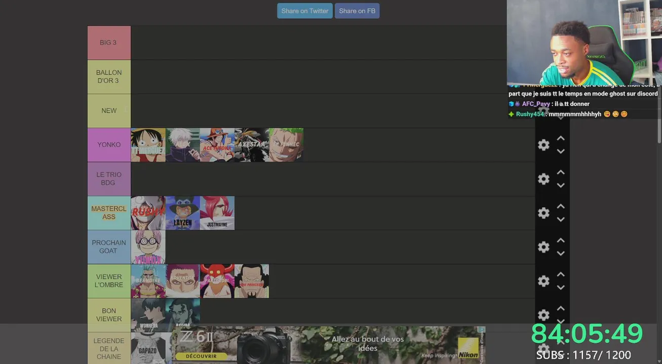
Task: Open settings gear for VIEWER L'OMBRE tier
Action: click(x=543, y=281)
